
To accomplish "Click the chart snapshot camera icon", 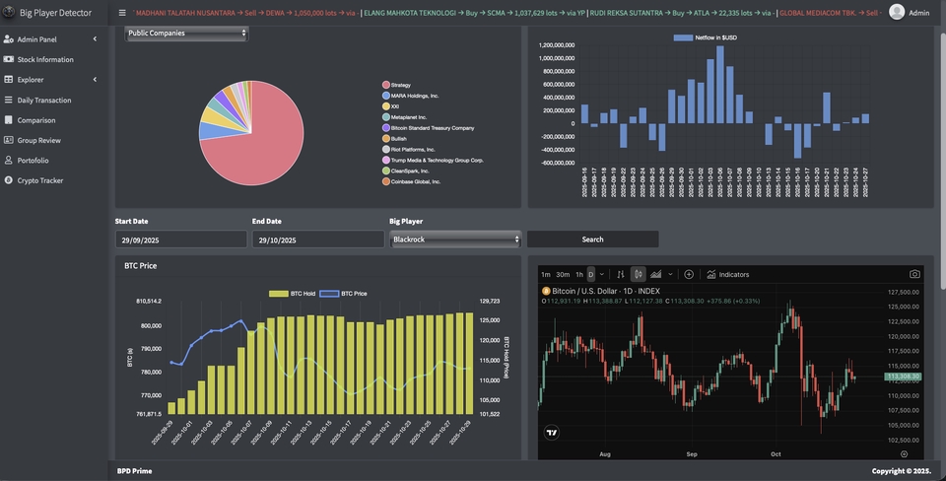I will [x=914, y=274].
